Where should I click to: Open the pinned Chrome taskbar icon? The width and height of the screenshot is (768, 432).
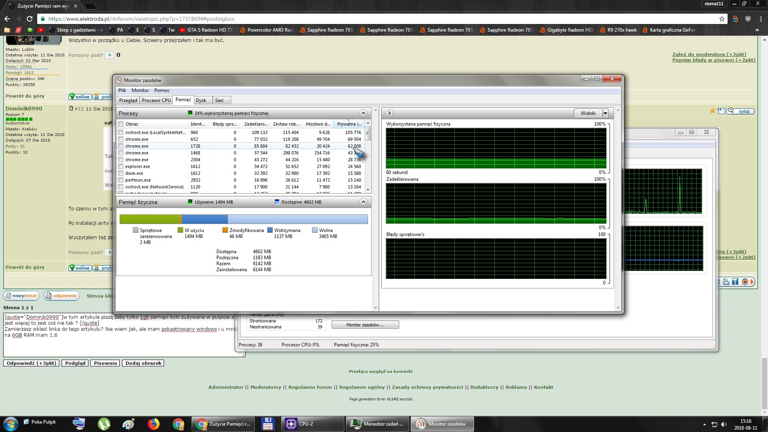178,424
